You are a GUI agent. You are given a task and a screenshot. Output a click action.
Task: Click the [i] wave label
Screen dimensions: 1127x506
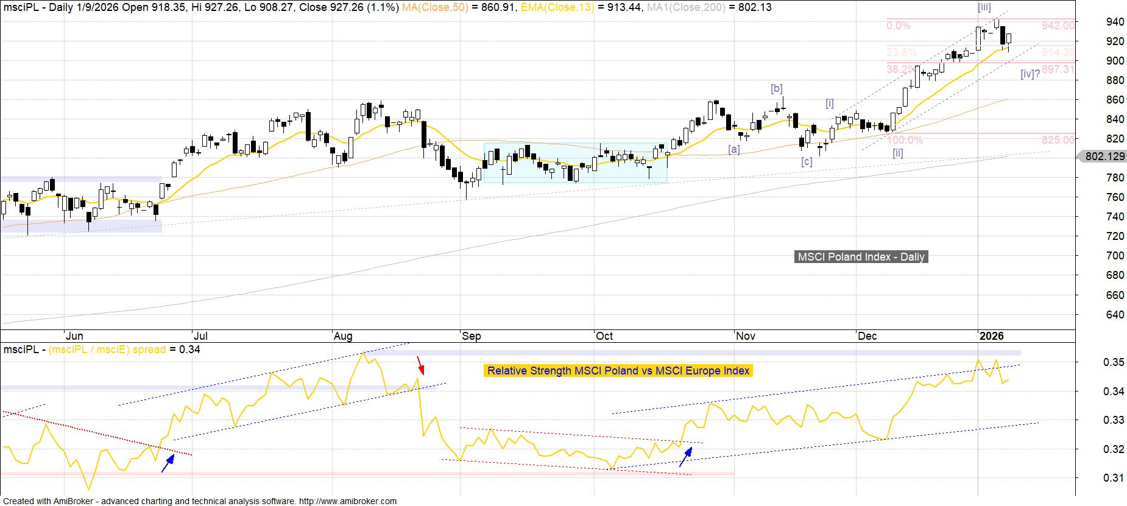[830, 104]
